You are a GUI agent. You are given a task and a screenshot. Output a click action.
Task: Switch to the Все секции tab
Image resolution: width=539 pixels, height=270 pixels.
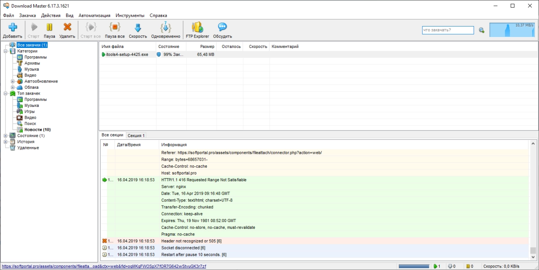click(112, 135)
